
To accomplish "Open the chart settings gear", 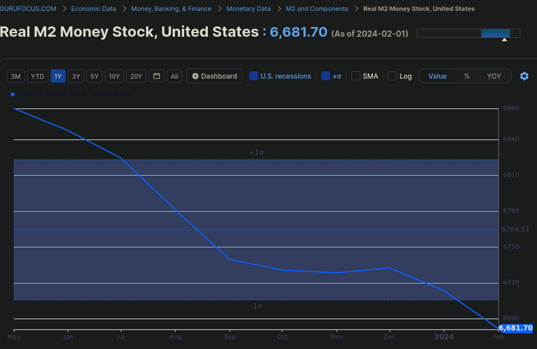I will 524,76.
